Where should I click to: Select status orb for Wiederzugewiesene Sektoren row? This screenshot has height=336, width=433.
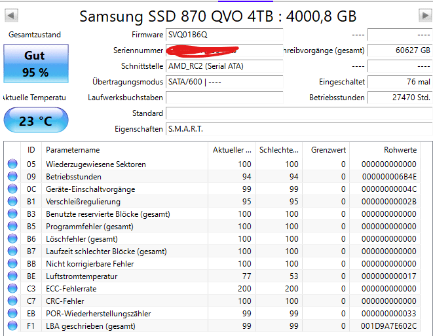[12, 164]
